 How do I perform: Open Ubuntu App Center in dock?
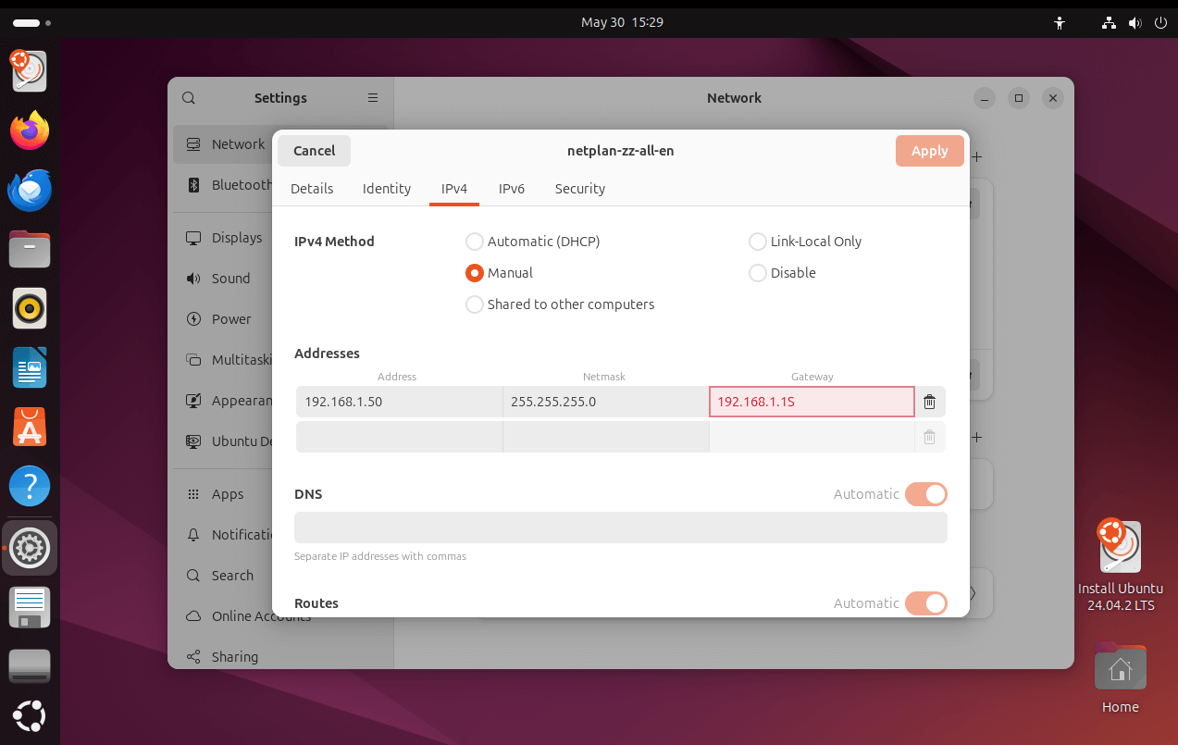(30, 427)
